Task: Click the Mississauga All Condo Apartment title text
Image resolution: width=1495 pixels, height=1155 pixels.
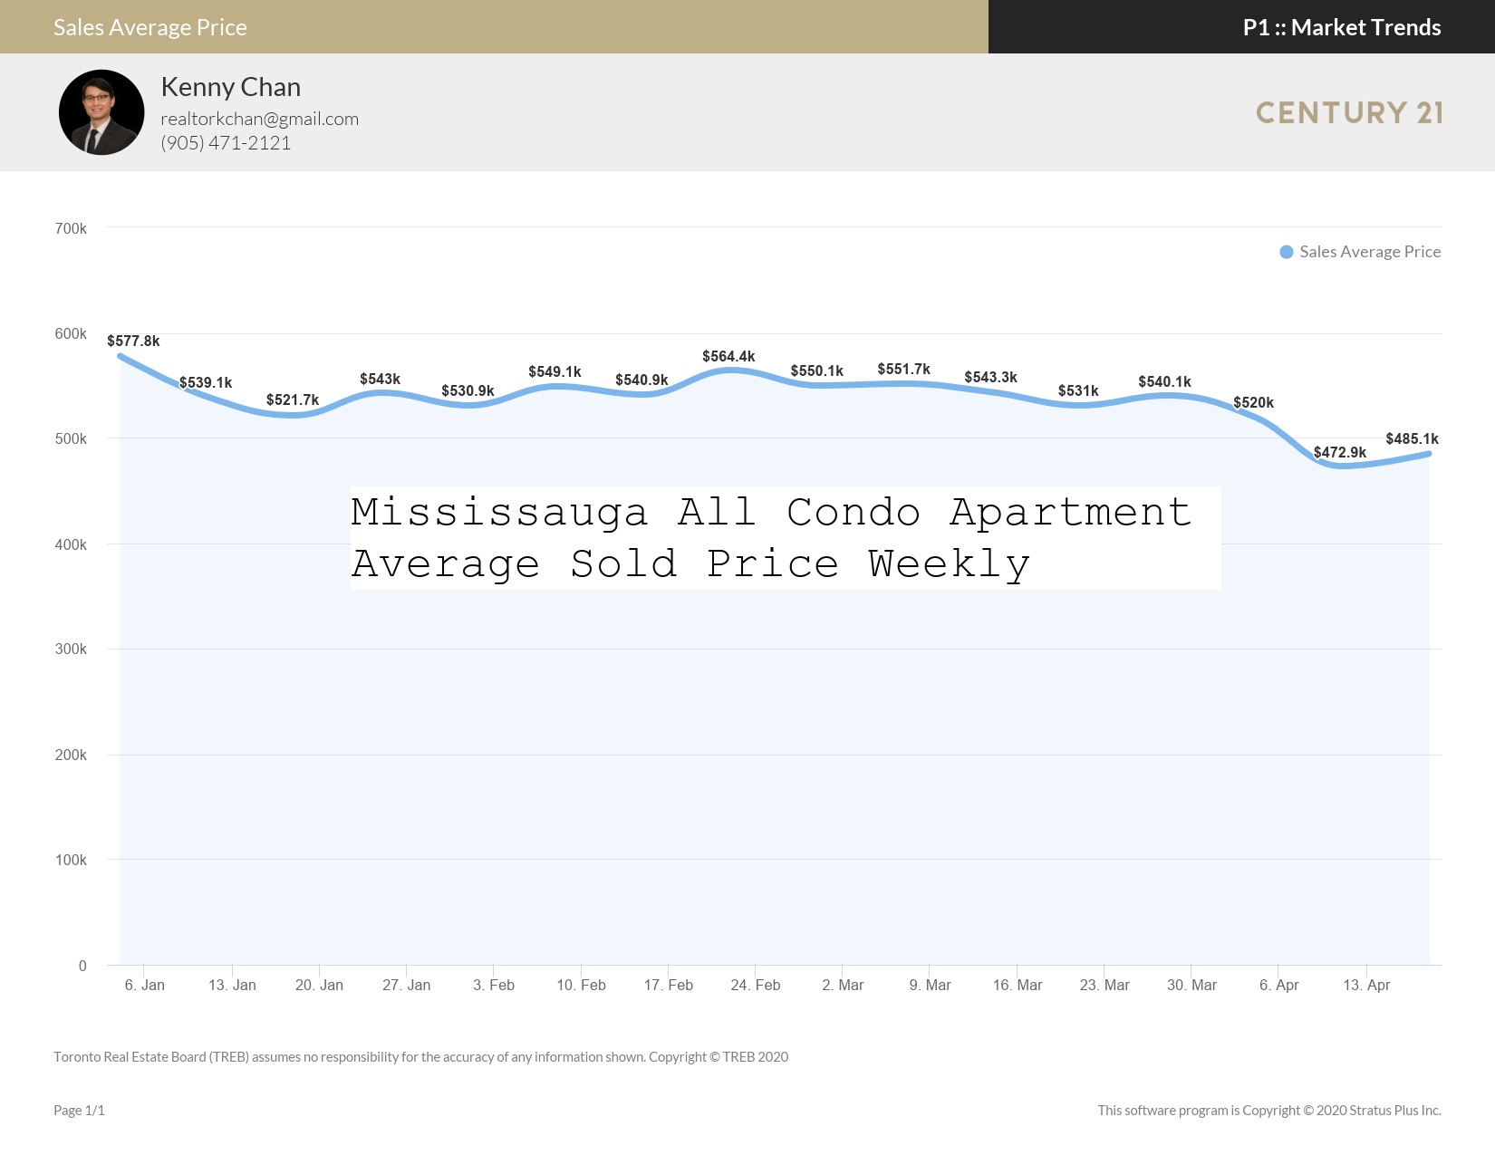Action: pos(771,513)
